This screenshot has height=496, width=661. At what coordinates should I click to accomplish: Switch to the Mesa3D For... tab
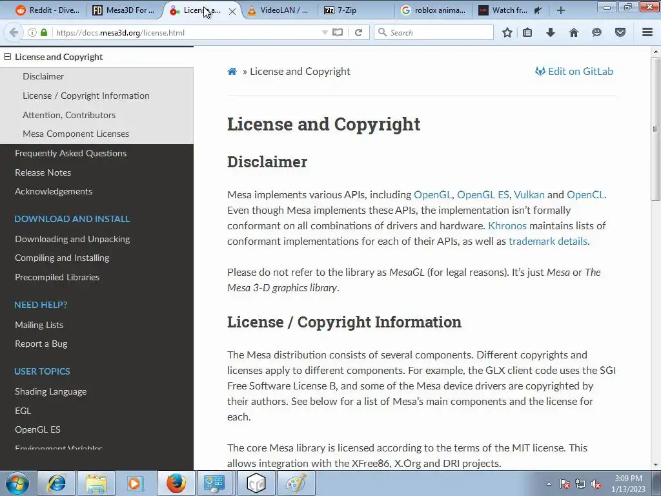coord(123,10)
